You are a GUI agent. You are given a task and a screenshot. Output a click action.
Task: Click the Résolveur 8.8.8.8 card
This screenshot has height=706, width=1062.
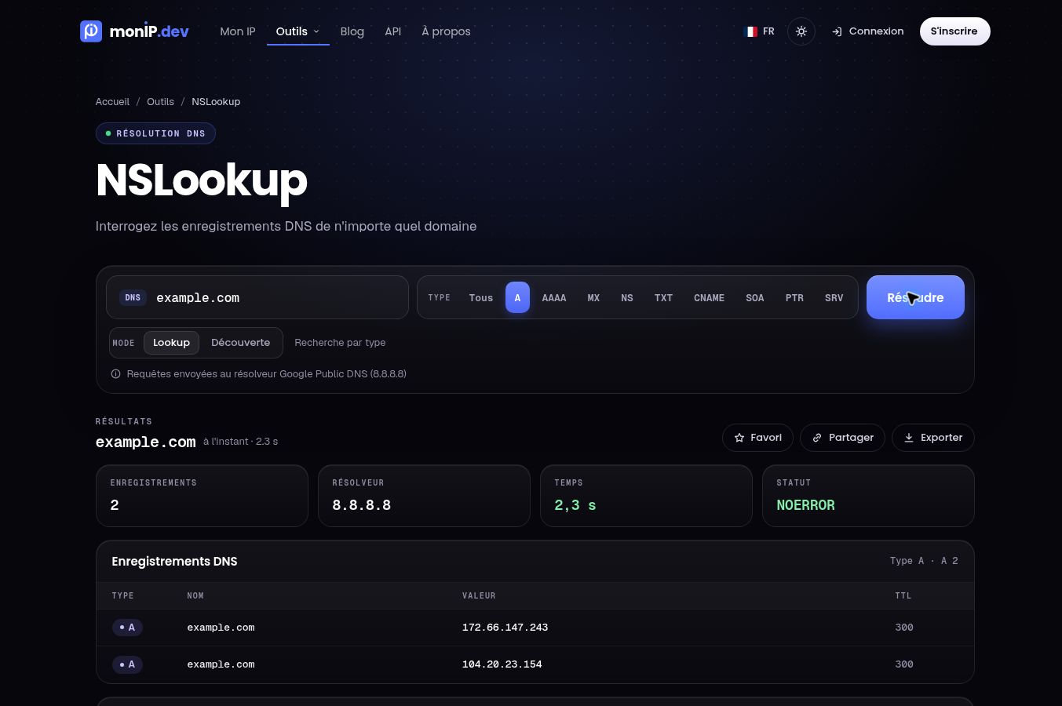[424, 496]
